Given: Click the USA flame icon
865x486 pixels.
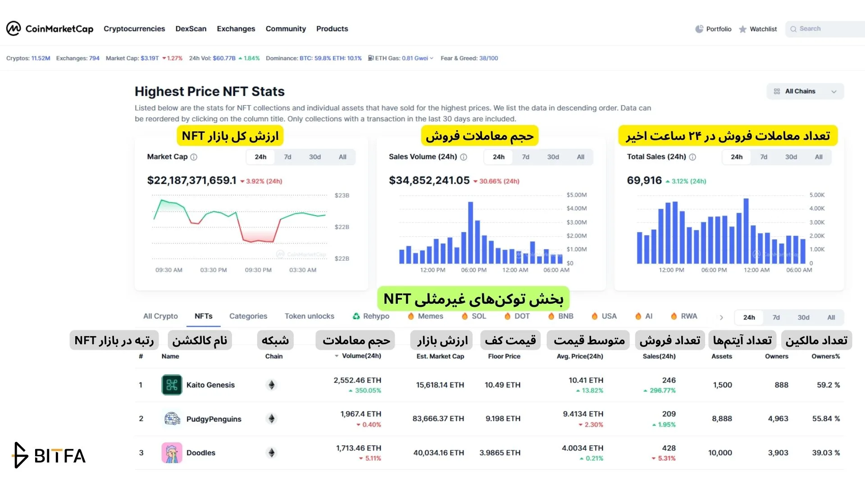Looking at the screenshot, I should point(594,316).
